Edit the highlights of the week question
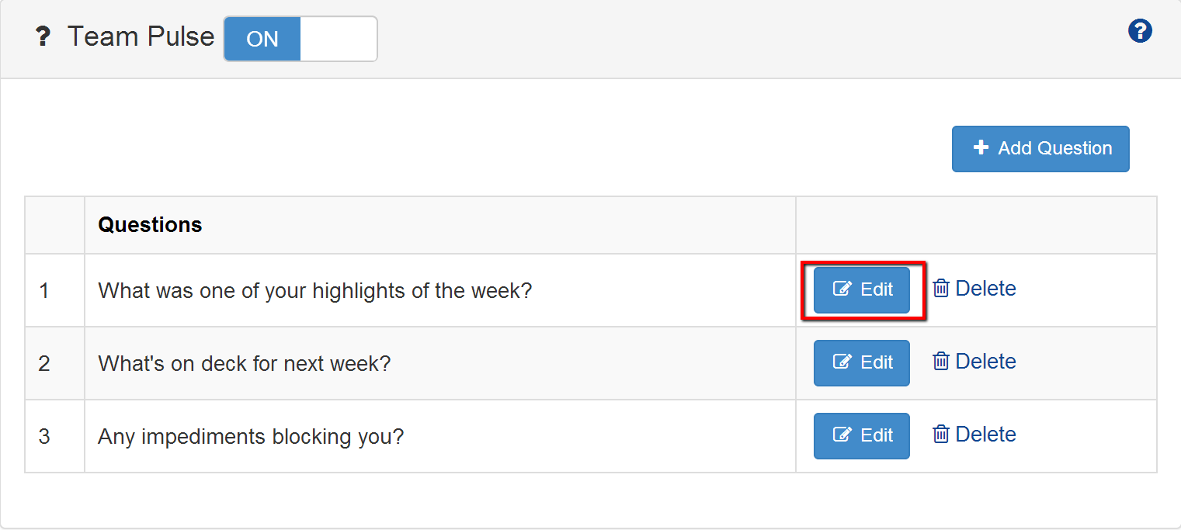 click(862, 289)
